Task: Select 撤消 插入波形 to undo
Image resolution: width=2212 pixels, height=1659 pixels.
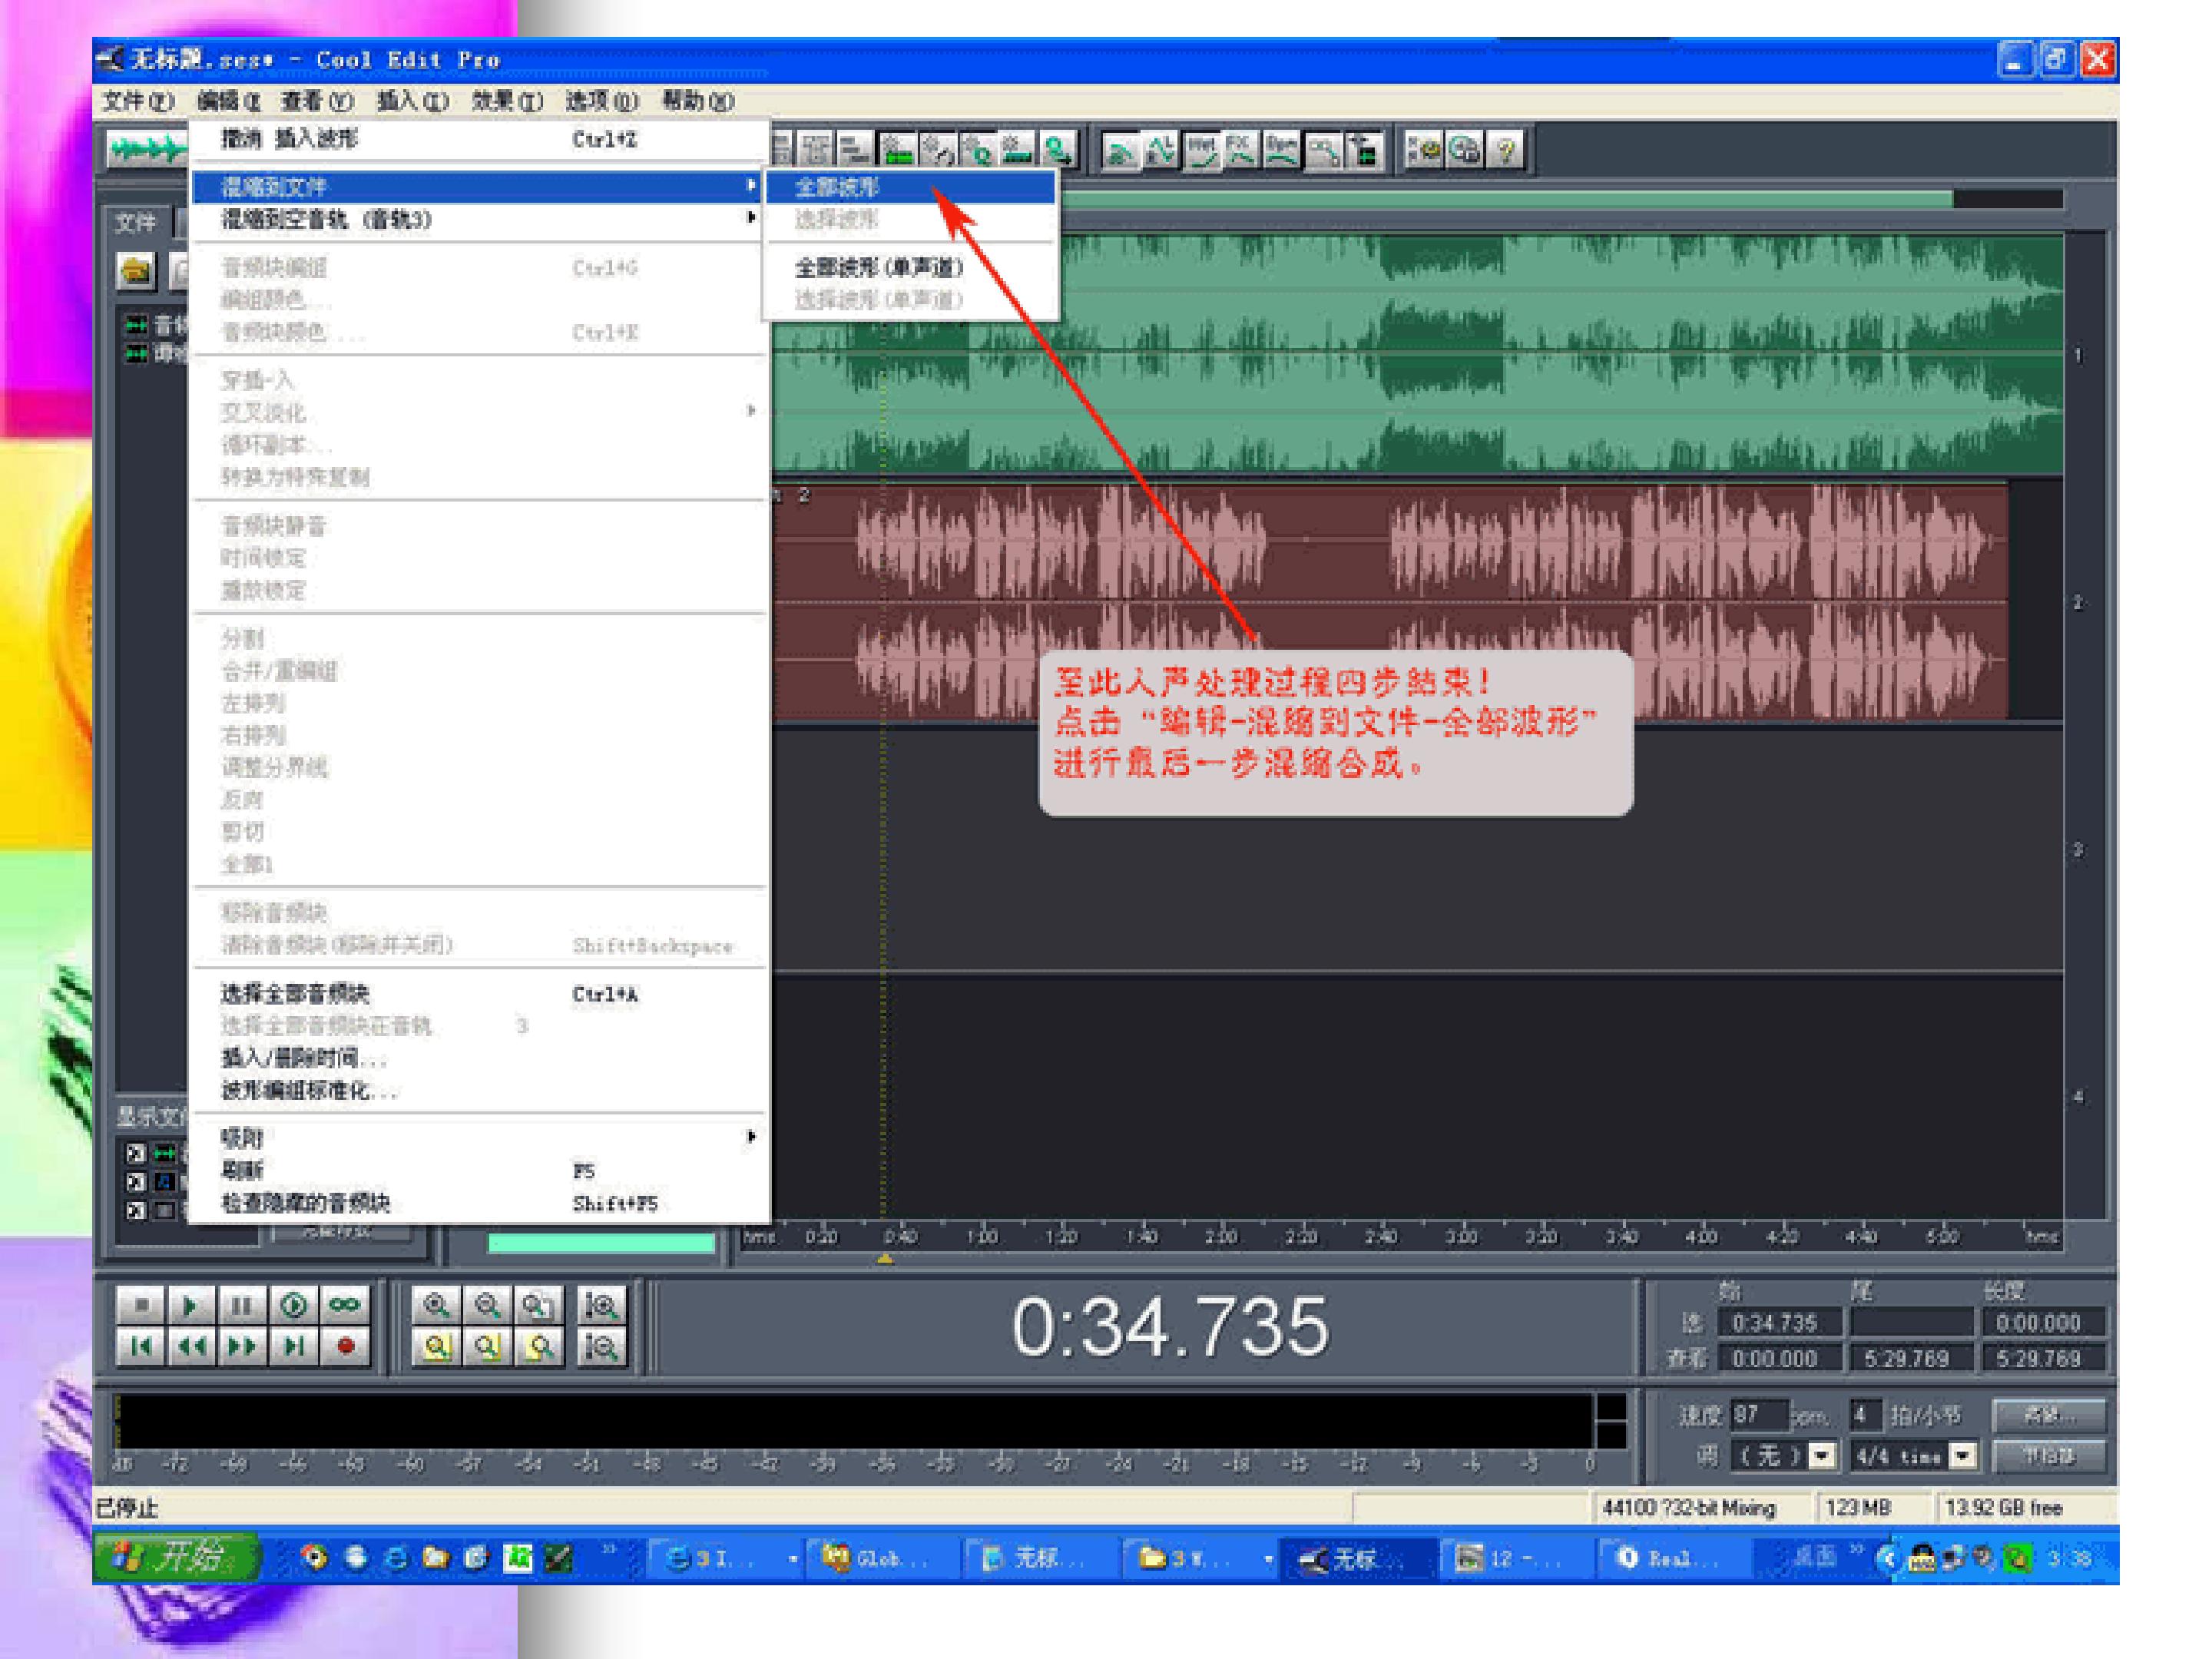Action: [x=480, y=139]
